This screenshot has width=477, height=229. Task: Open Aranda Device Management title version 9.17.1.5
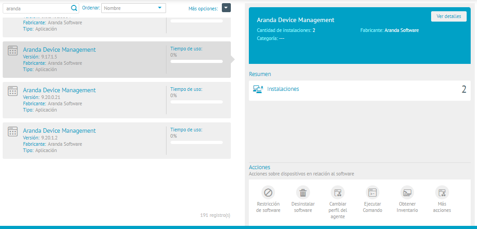click(59, 49)
